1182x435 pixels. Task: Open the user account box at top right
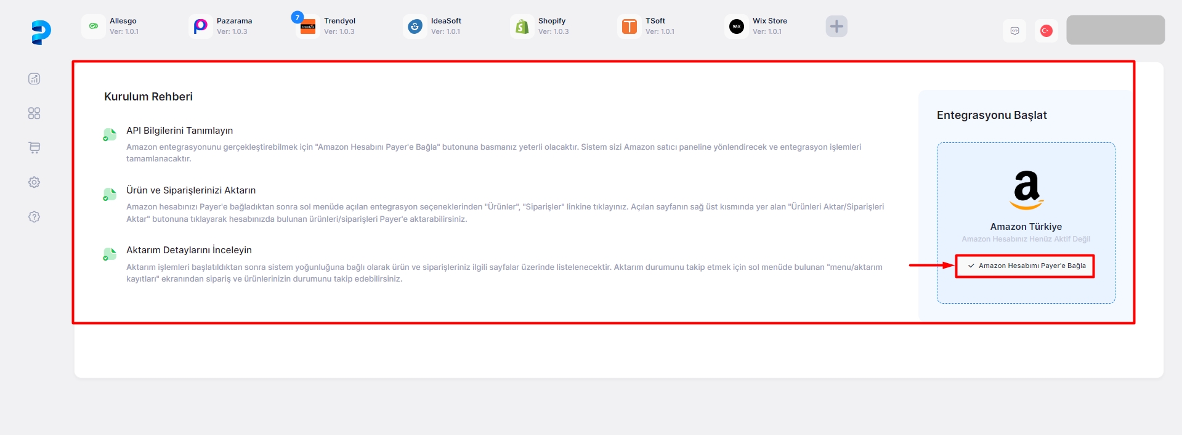tap(1115, 30)
